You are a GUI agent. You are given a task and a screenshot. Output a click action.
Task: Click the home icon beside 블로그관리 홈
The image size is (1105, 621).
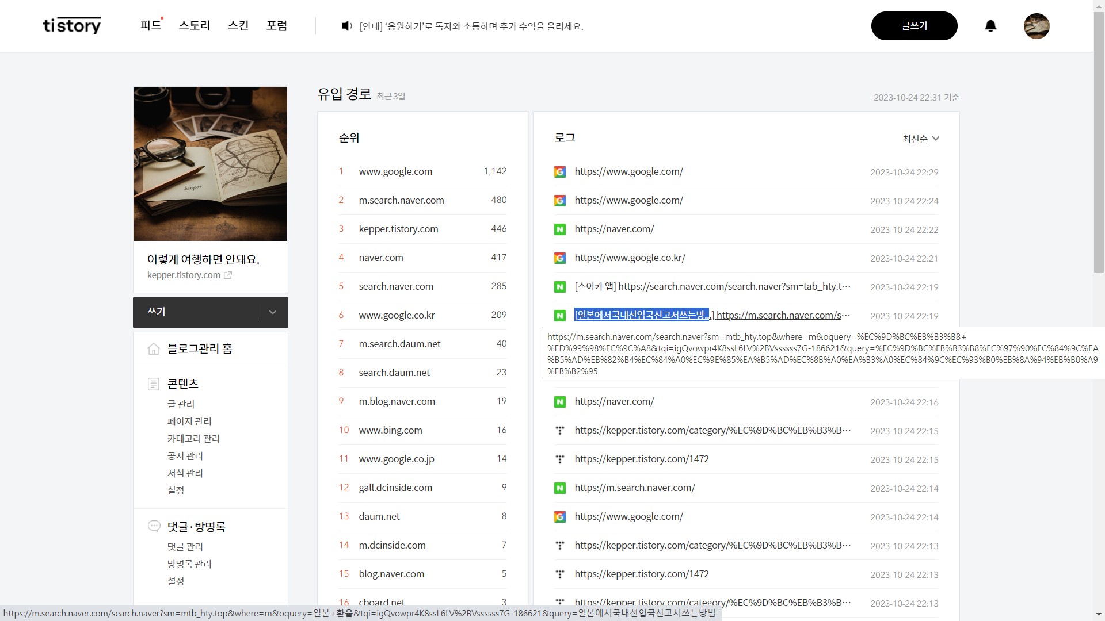pyautogui.click(x=154, y=349)
